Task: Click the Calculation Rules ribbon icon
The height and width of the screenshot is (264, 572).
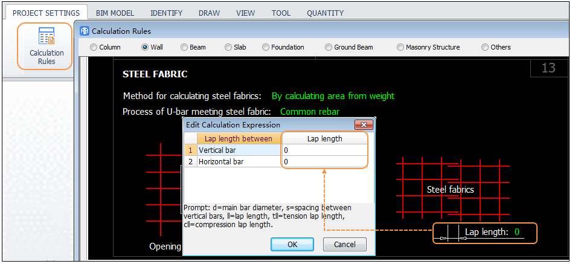Action: (x=46, y=46)
